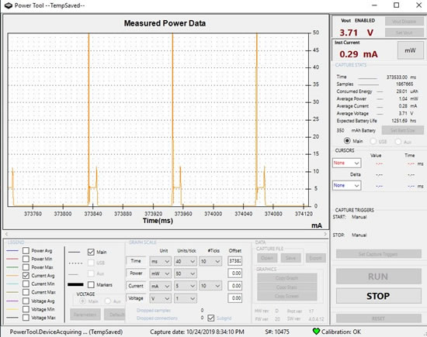Screen dimensions: 427x337
Task: Click the Voltage Max checkbox
Action: 26,318
